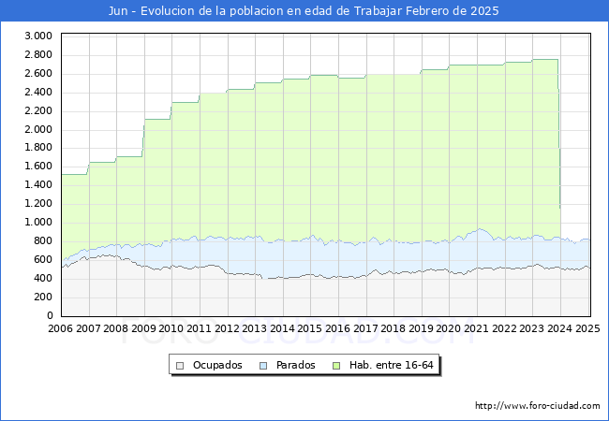The image size is (609, 421).
Task: Select the Ocupados legend label
Action: click(217, 365)
